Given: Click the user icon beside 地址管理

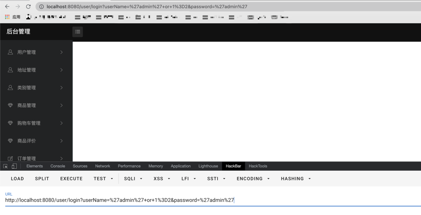Looking at the screenshot, I should tap(10, 70).
